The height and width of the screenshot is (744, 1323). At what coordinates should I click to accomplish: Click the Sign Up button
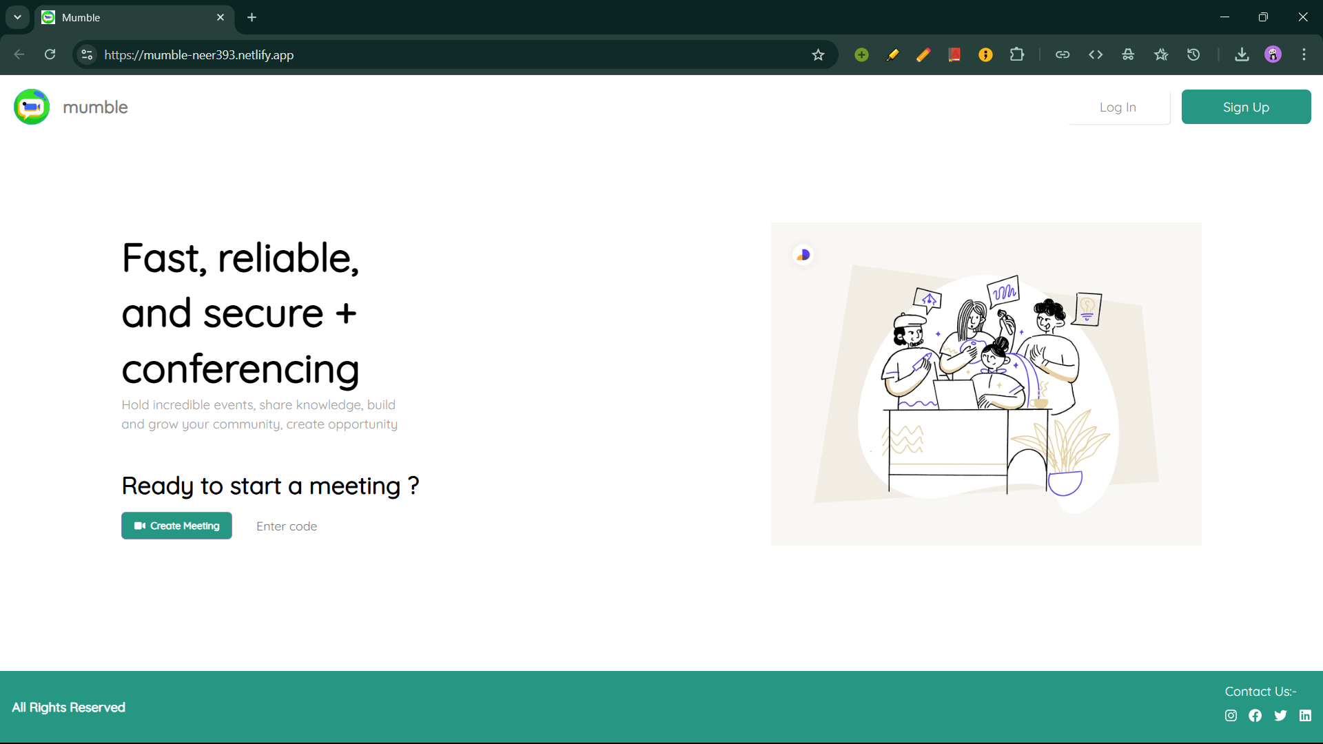1246,107
